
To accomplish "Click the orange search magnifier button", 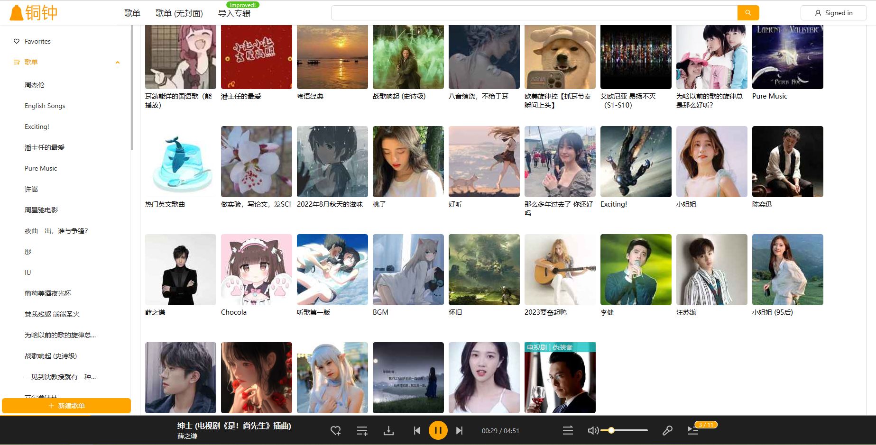I will (748, 13).
